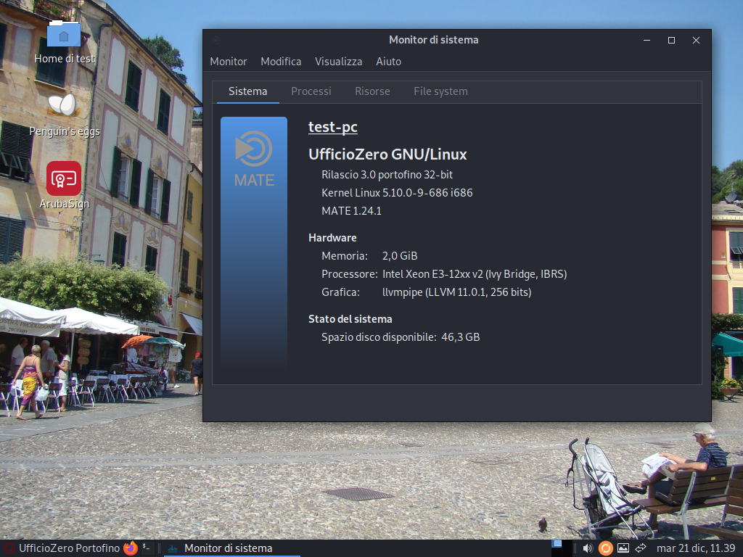
Task: Click the Memoria value 2,0 GiB
Action: [x=400, y=256]
